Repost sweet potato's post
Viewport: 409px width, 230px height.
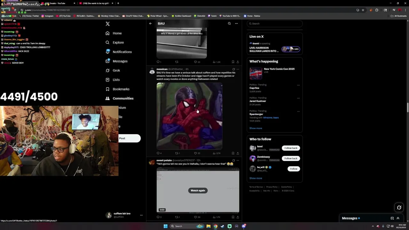177,217
